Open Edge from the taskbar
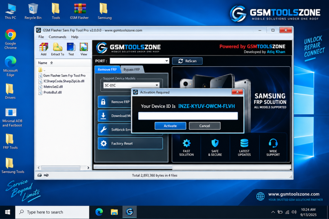 coord(99,212)
